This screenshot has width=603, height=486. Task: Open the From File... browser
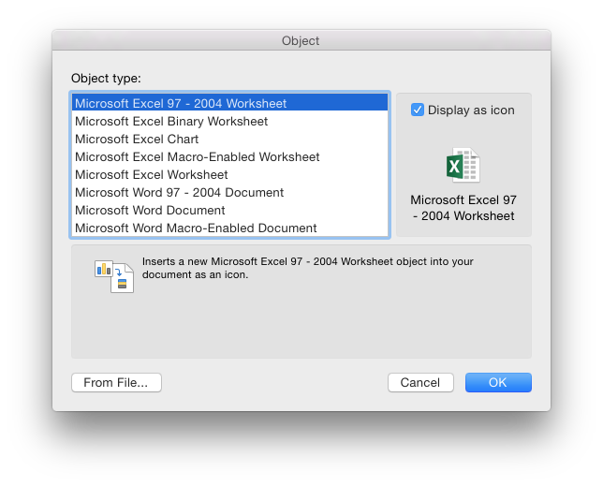pyautogui.click(x=116, y=383)
